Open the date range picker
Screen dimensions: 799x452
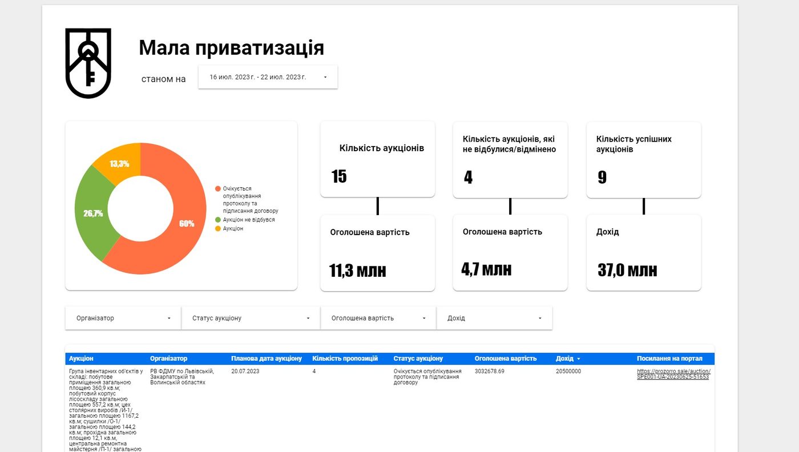(x=268, y=77)
